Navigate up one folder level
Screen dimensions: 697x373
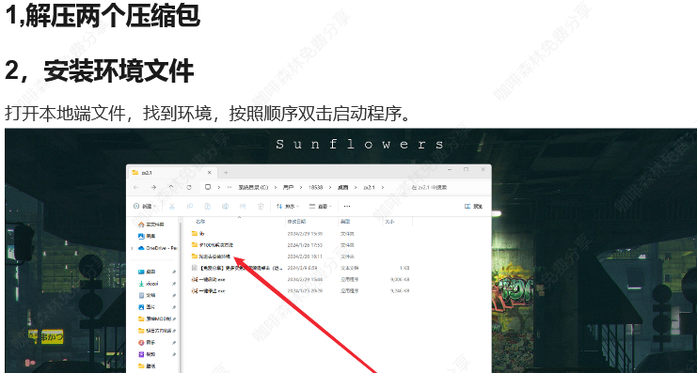click(x=171, y=187)
